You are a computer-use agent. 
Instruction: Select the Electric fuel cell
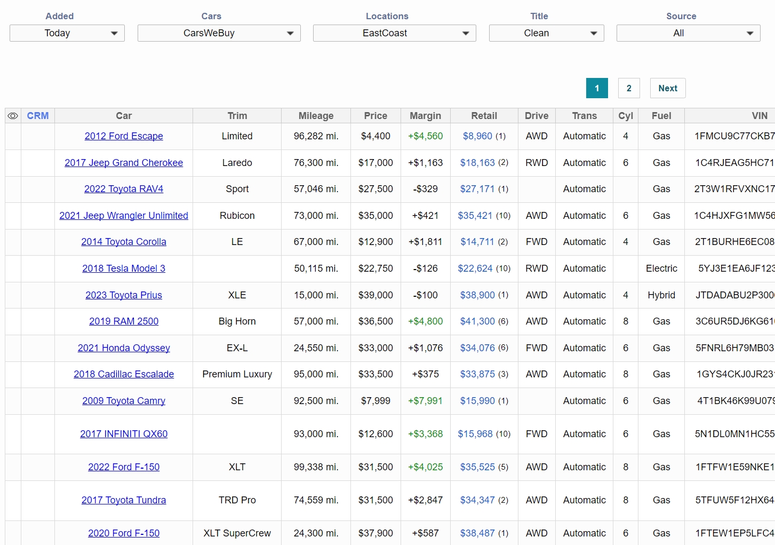pos(661,268)
